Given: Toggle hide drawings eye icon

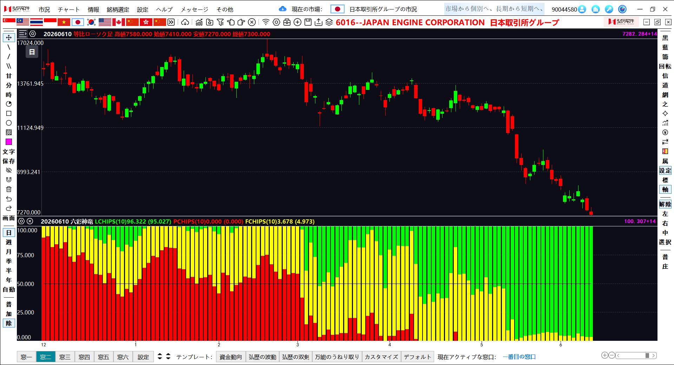Looking at the screenshot, I should pos(9,170).
